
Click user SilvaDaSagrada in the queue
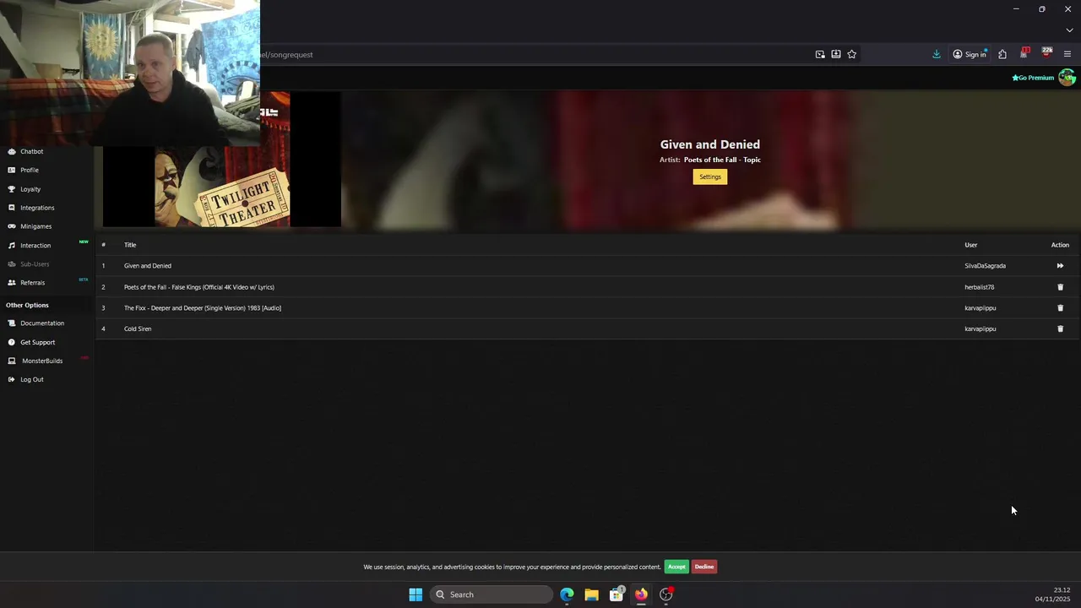[x=985, y=266]
